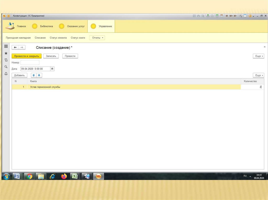Viewport: 268px width, 200px height.
Task: Open the Списание command link
Action: (40, 38)
